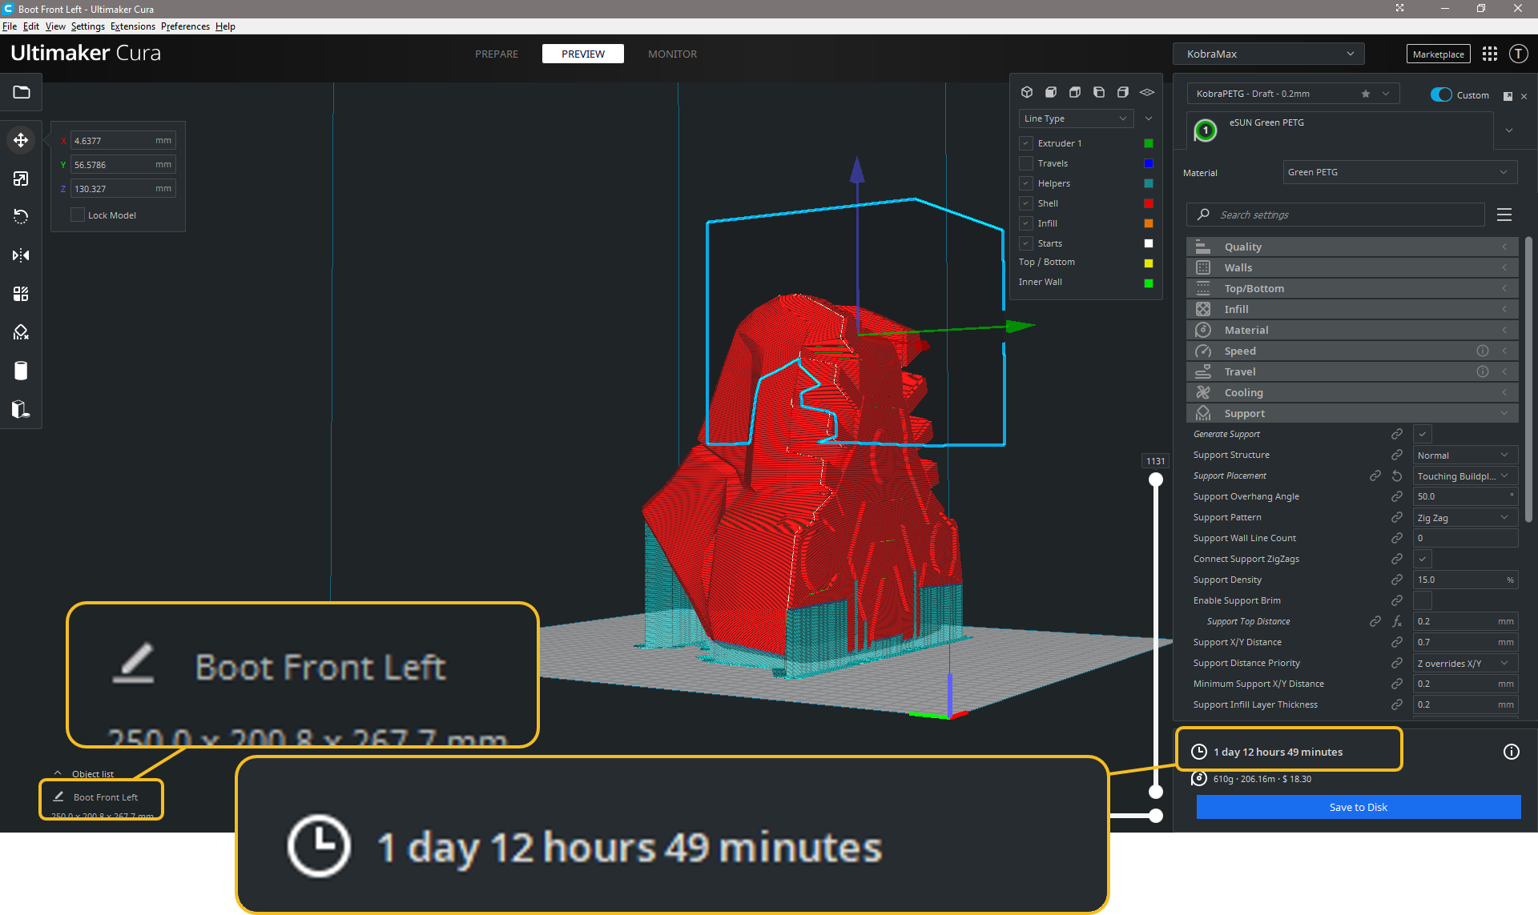
Task: Switch to 3D perspective view icon
Action: point(1027,92)
